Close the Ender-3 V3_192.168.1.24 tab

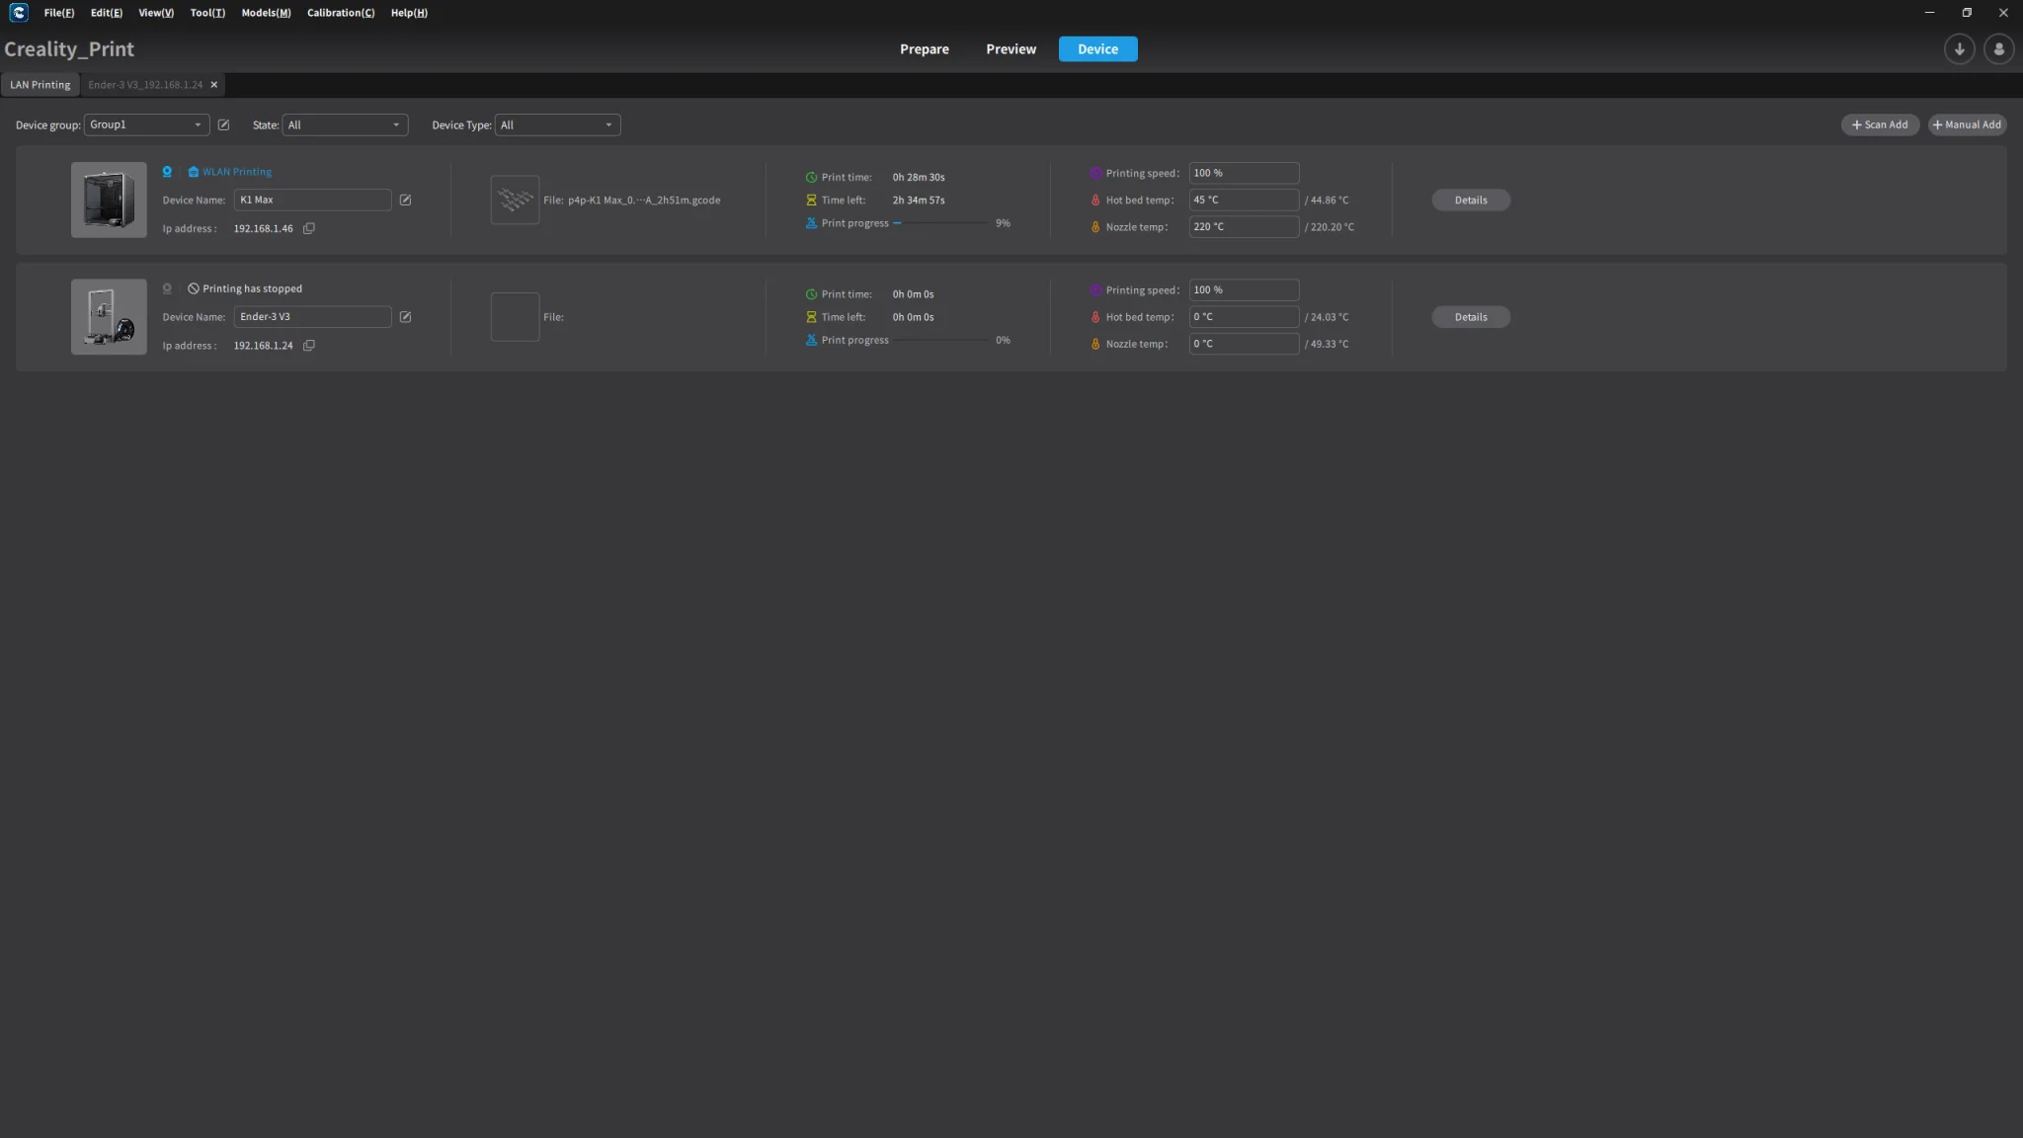point(214,85)
